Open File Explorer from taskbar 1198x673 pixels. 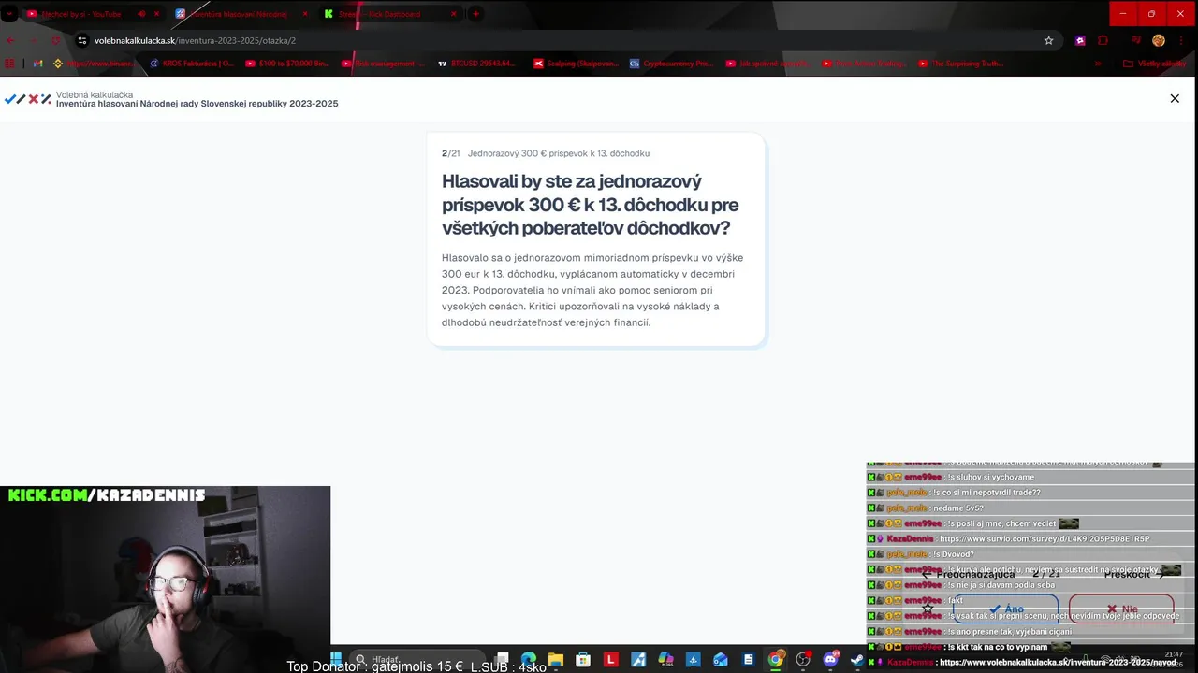coord(556,659)
